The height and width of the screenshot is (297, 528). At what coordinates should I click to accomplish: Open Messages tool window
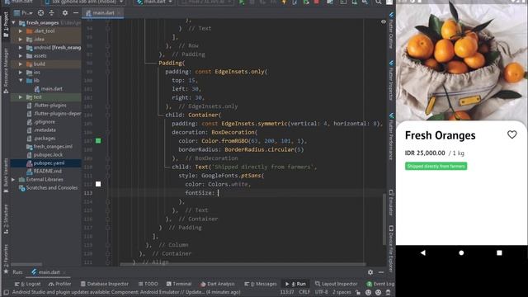262,284
